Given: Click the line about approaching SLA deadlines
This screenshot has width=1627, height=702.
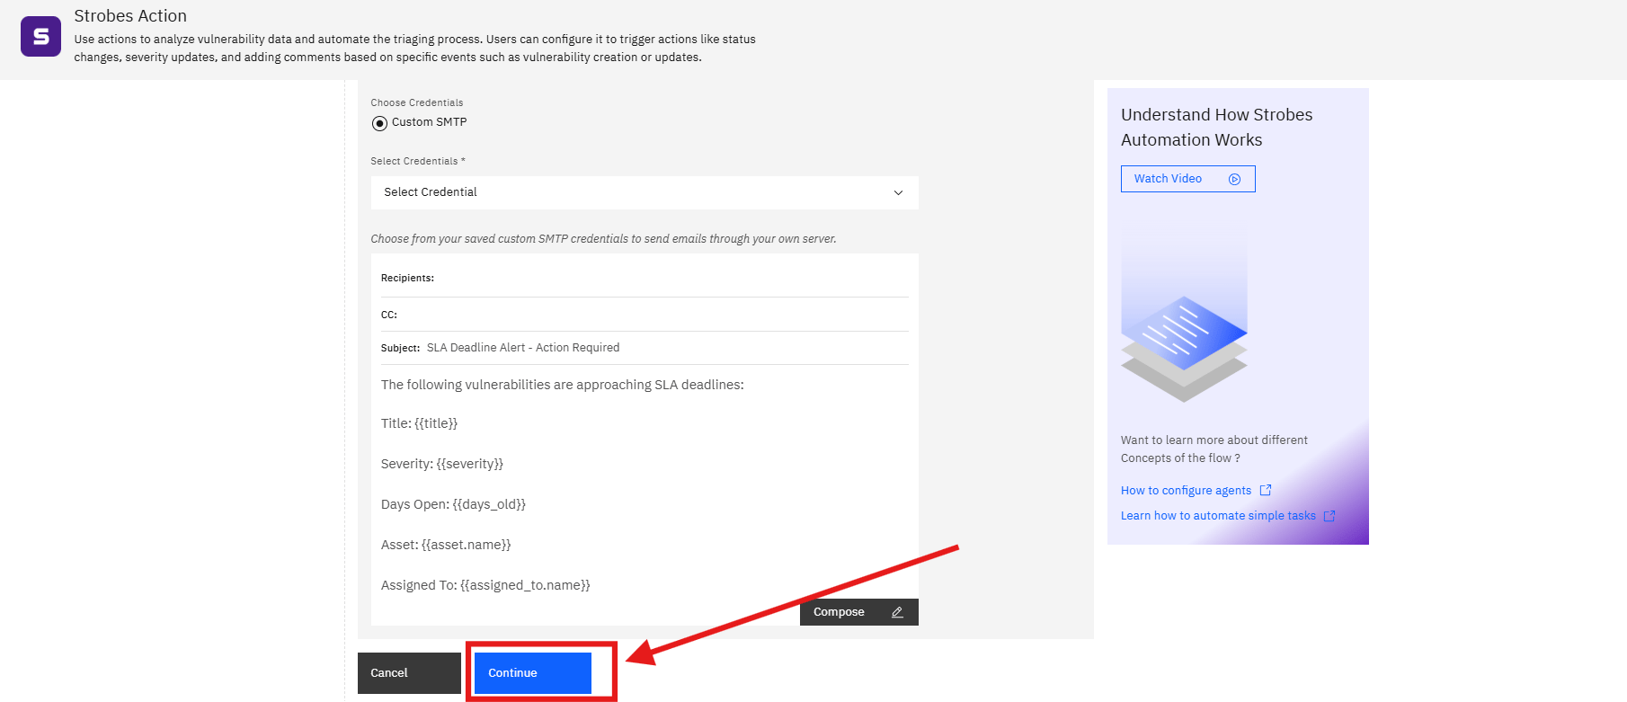Looking at the screenshot, I should pos(563,385).
